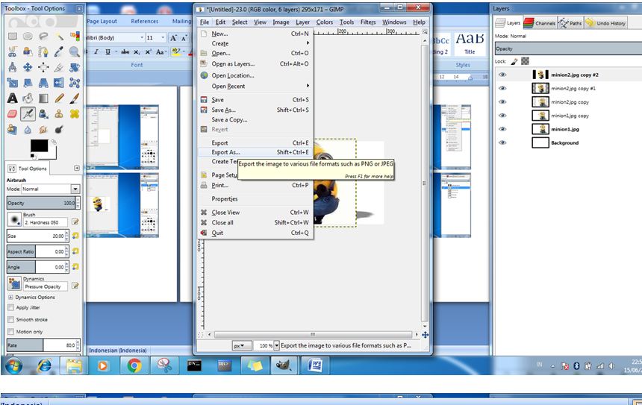Hide the minion2.jpg copy #1 layer
The height and width of the screenshot is (405, 642).
[x=502, y=88]
